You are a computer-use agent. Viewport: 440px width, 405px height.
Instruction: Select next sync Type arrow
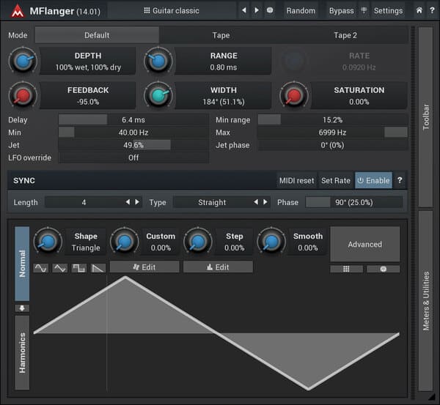click(265, 202)
